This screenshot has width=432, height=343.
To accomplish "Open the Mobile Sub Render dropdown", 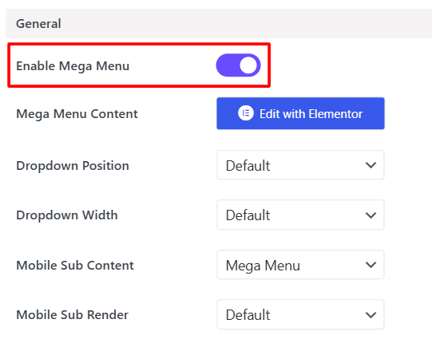I will pos(300,314).
